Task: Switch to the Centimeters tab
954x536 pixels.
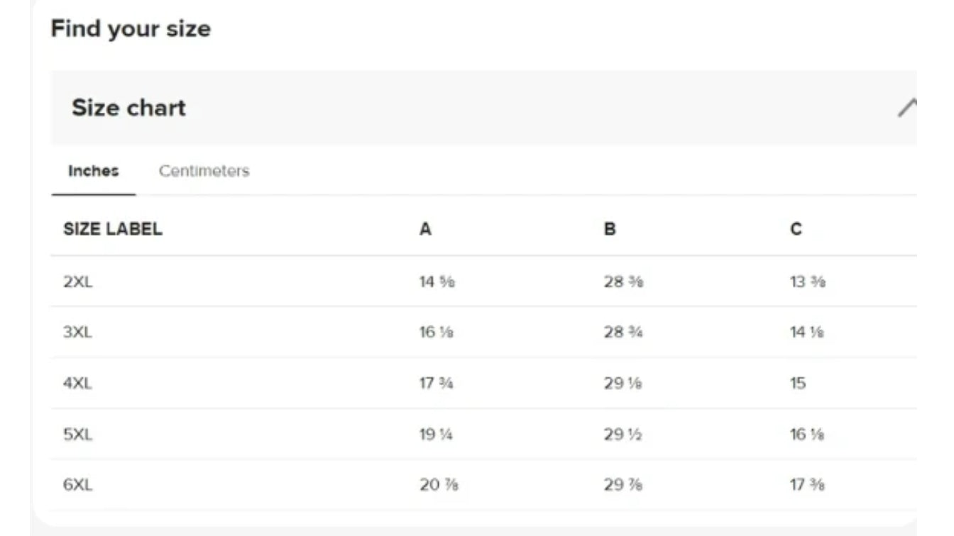Action: pos(204,171)
